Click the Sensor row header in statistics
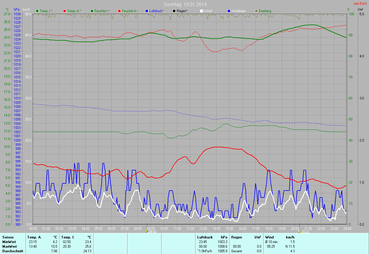This screenshot has width=369, height=254. click(x=8, y=237)
